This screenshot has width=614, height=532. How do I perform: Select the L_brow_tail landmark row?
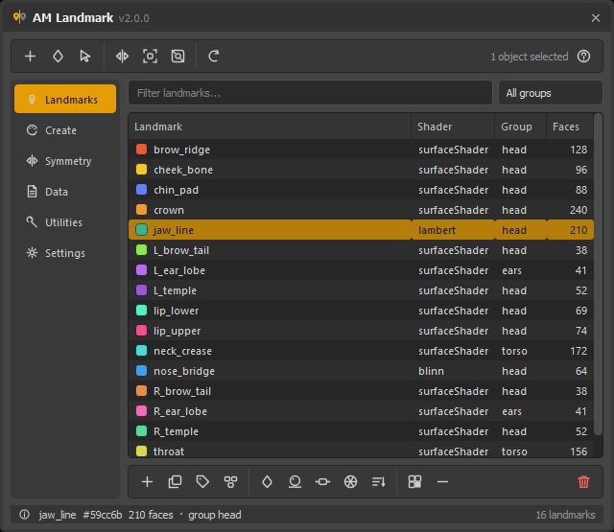(x=361, y=250)
